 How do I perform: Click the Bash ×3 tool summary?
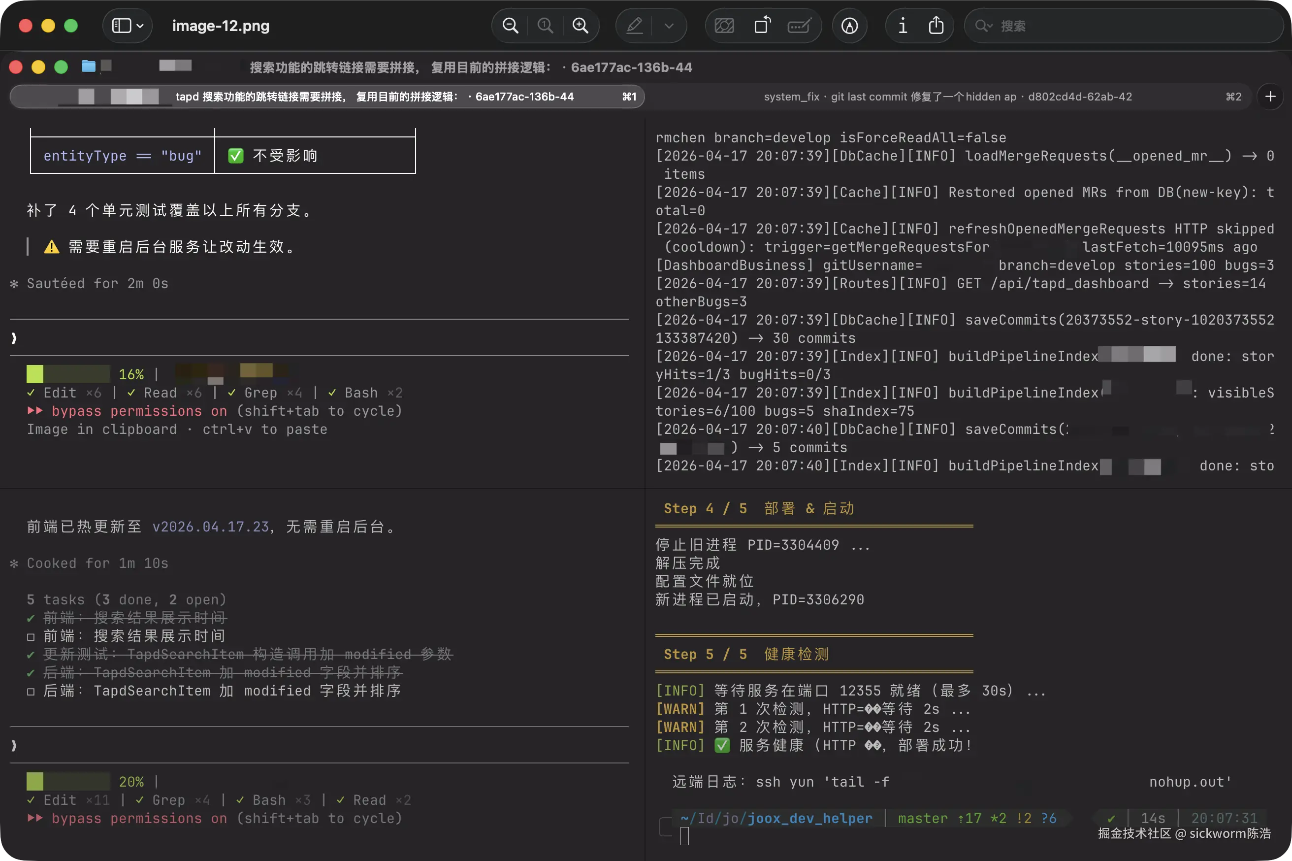tap(273, 799)
